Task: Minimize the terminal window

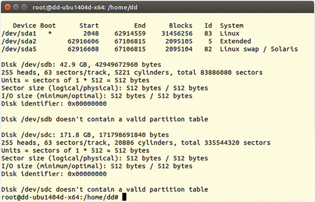Action: tap(16, 7)
